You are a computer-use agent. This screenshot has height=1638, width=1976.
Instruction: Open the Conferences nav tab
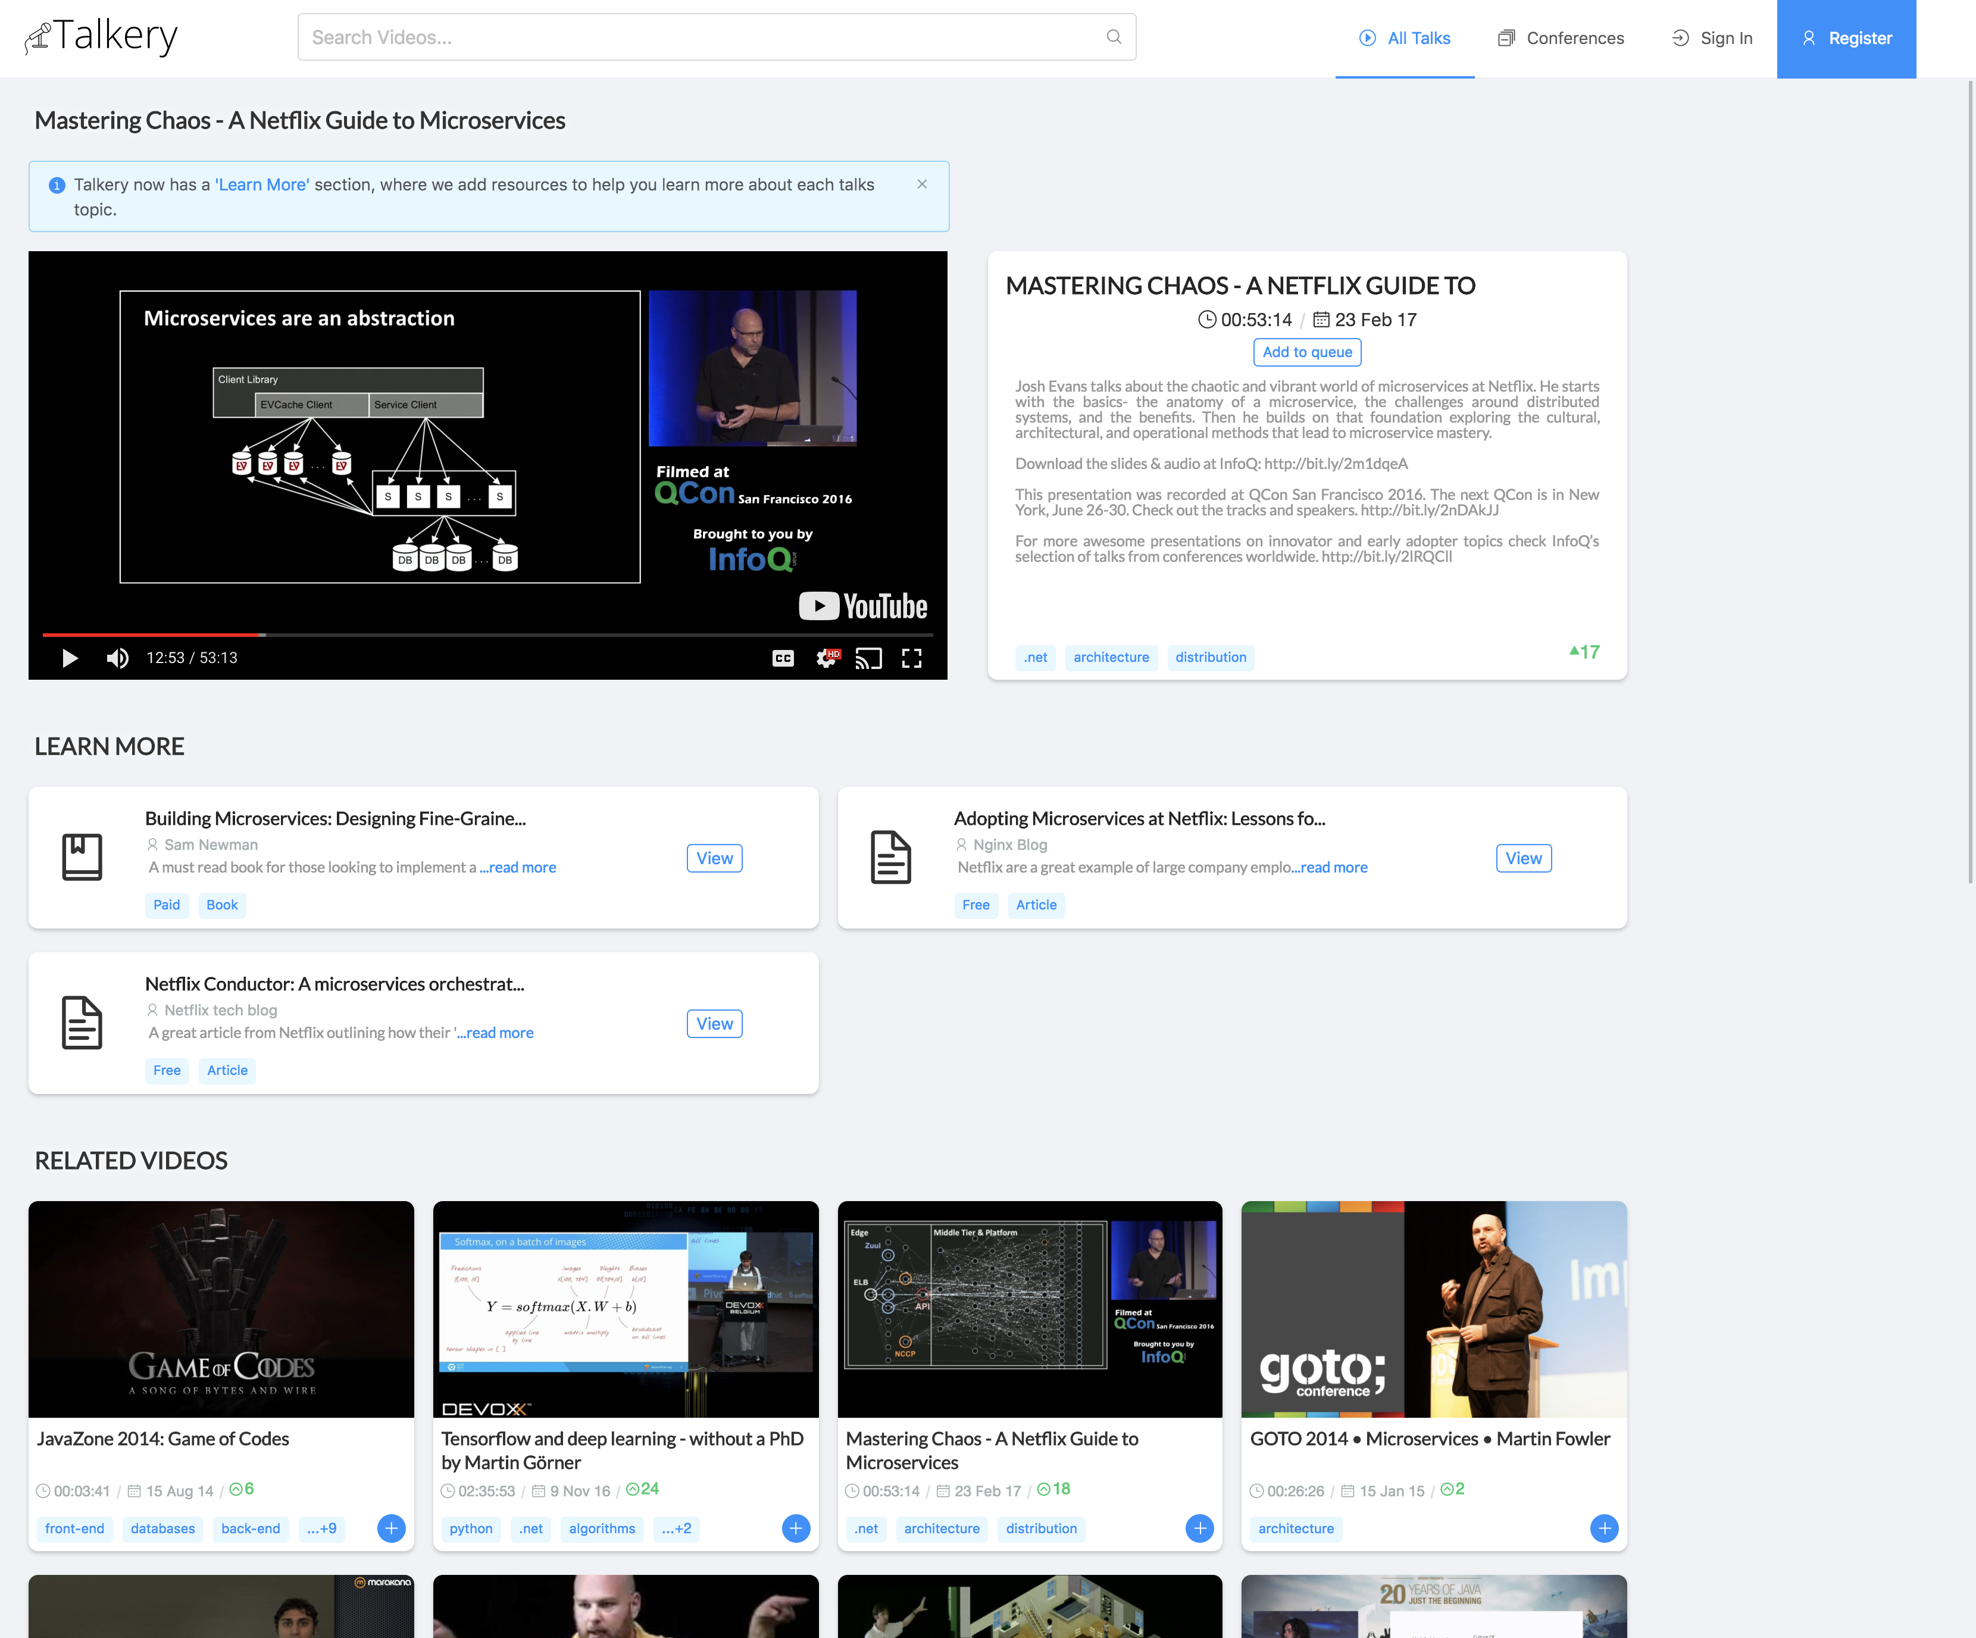tap(1561, 39)
